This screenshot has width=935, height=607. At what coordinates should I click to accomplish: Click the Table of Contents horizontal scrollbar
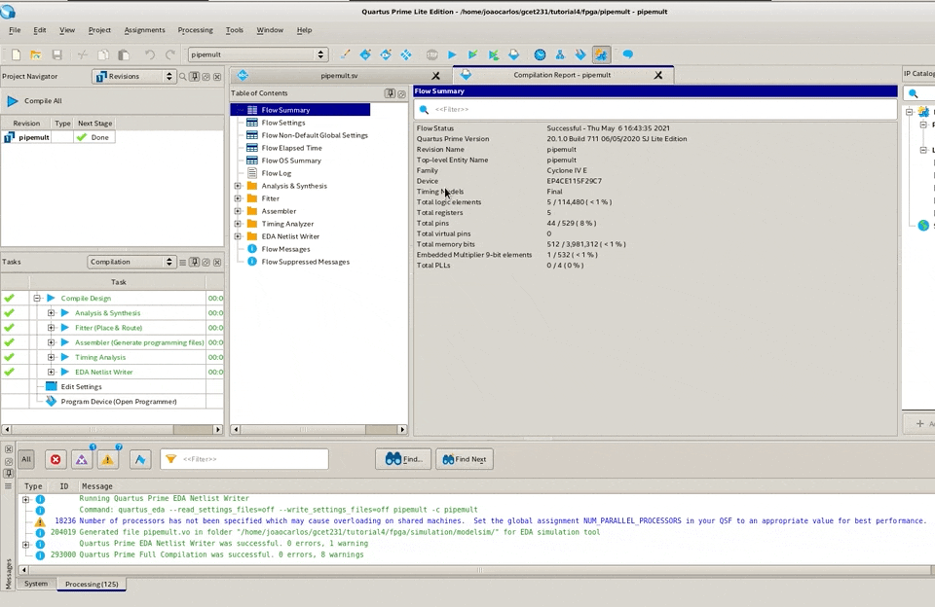tap(319, 430)
